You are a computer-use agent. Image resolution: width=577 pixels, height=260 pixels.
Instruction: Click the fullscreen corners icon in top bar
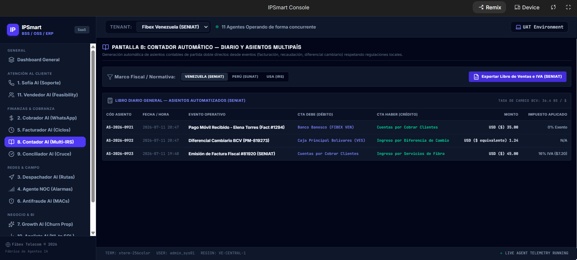click(x=568, y=7)
